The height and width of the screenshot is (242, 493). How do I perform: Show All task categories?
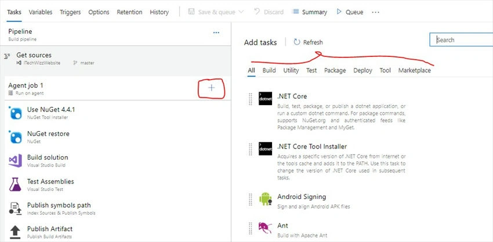[251, 70]
